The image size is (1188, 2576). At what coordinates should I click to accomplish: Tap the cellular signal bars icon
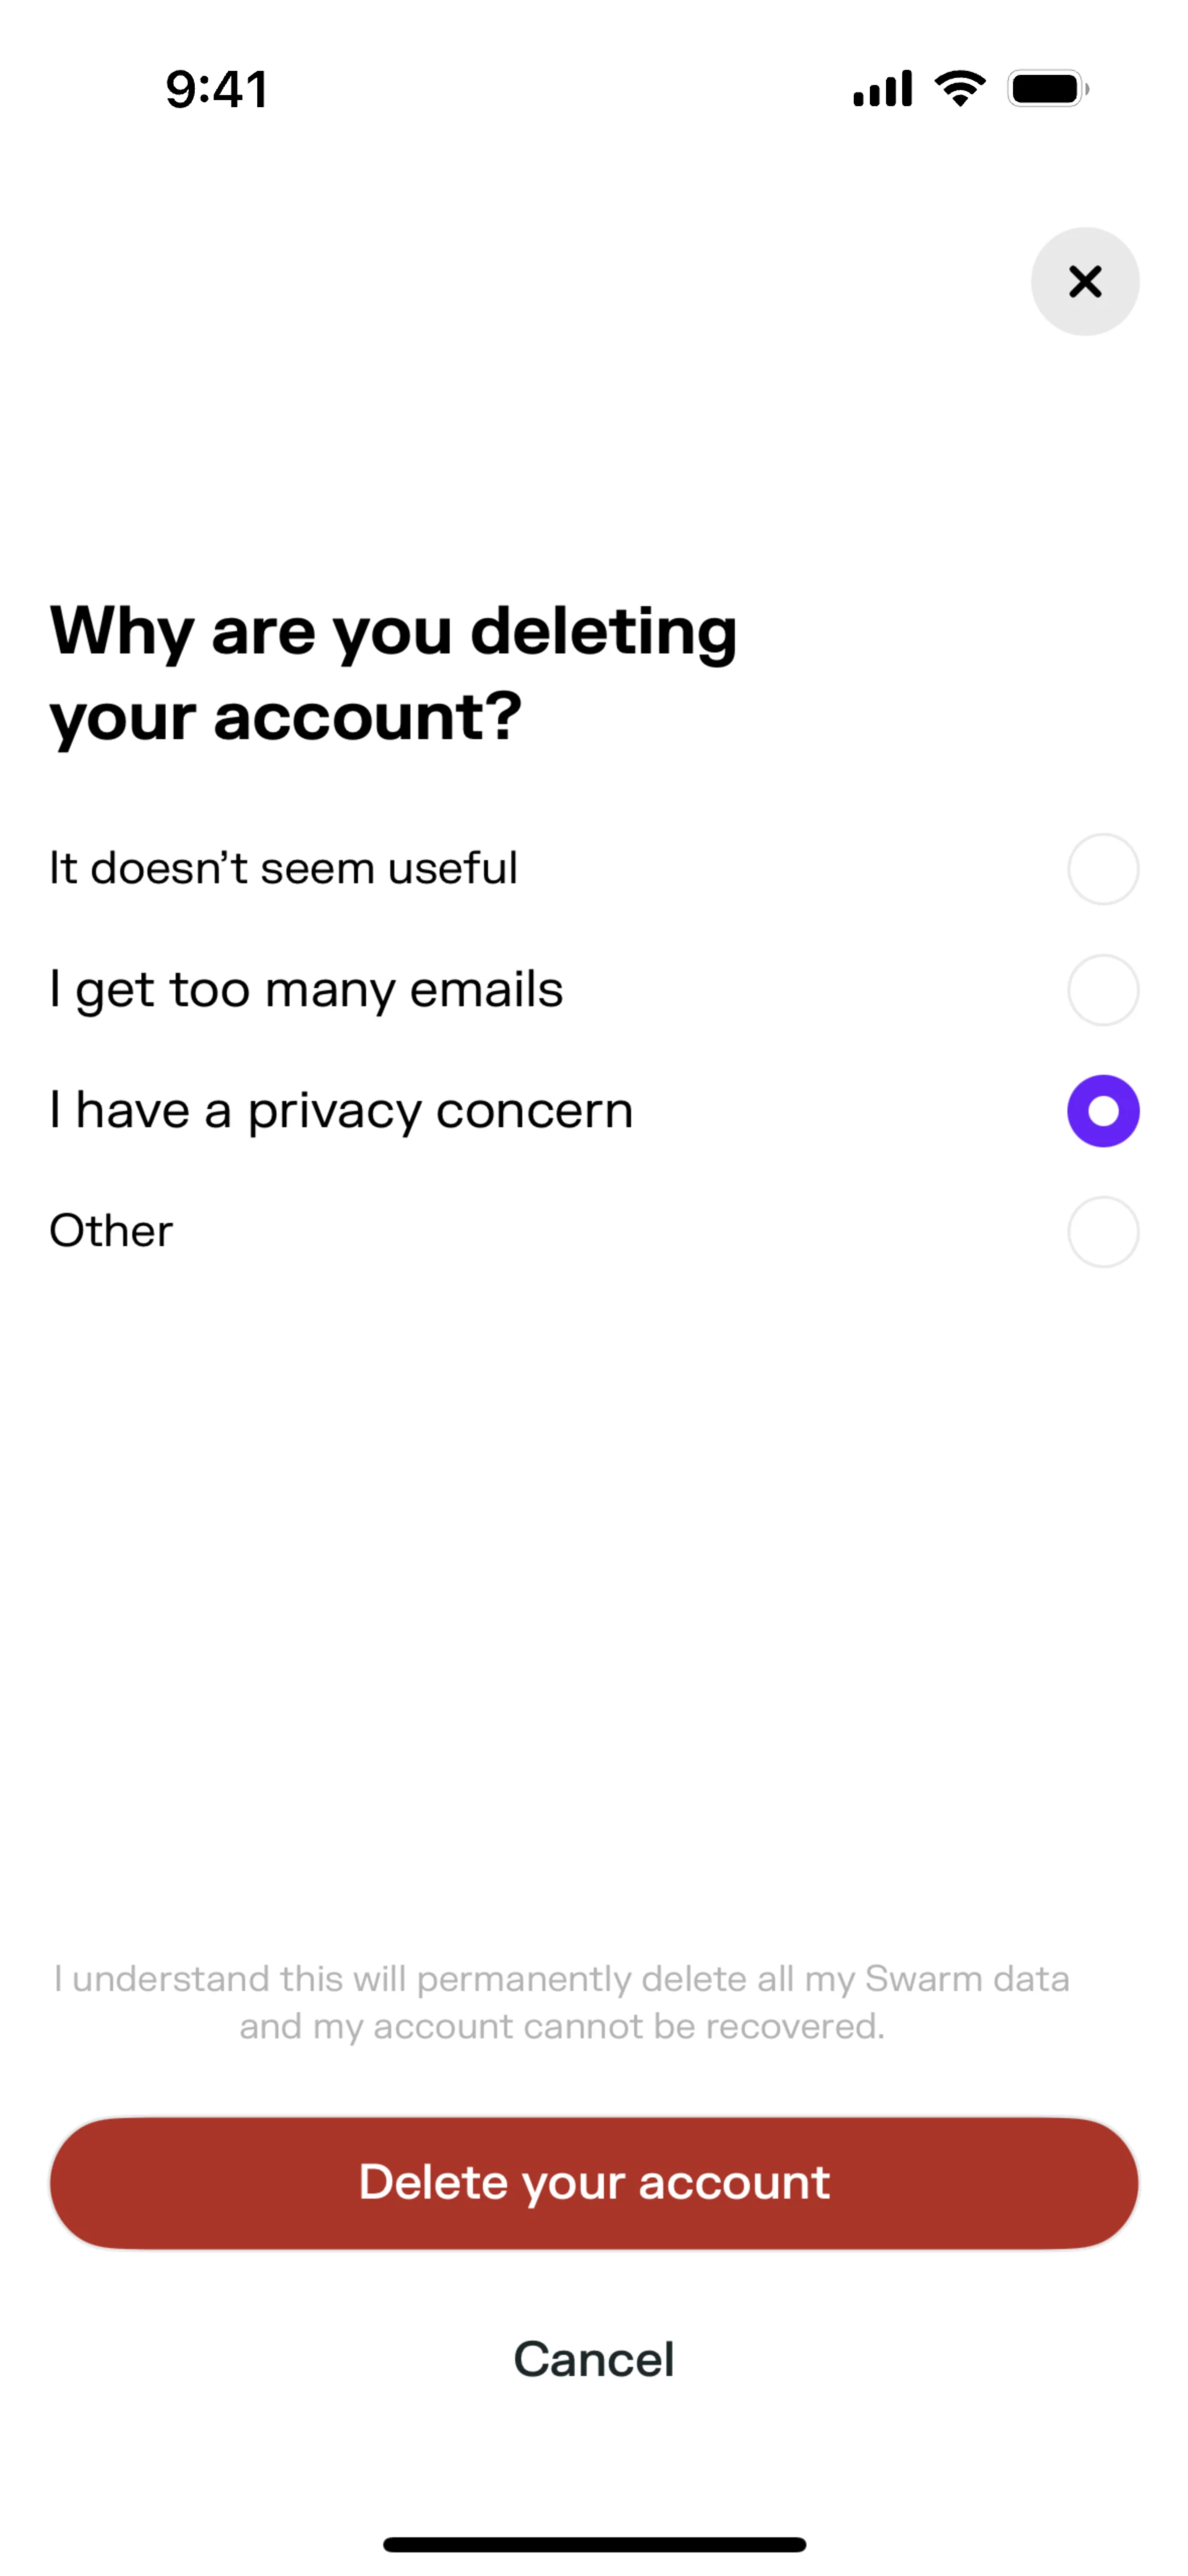tap(882, 89)
